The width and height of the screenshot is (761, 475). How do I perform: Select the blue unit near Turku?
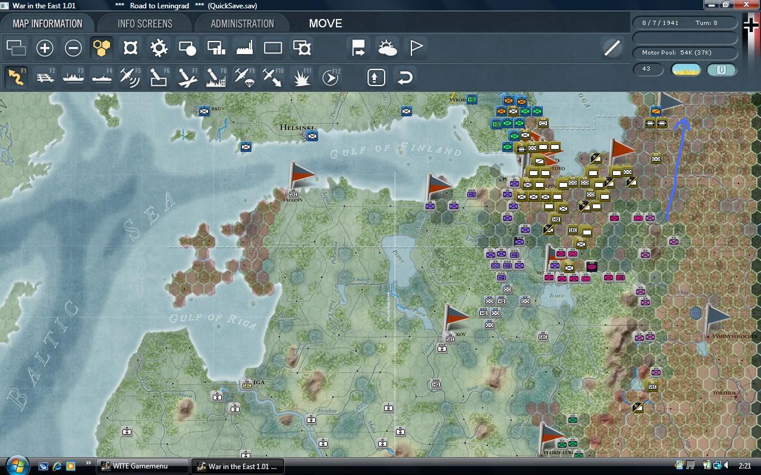click(205, 110)
